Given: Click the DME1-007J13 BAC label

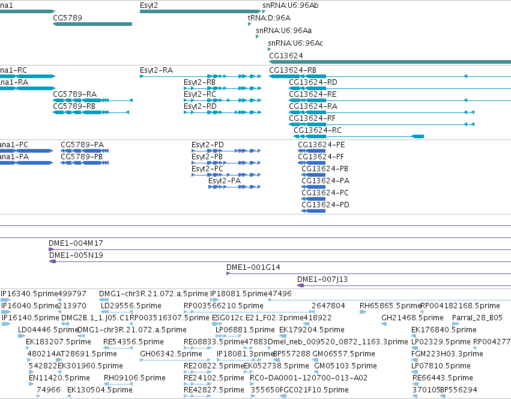Looking at the screenshot, I should pos(322,279).
